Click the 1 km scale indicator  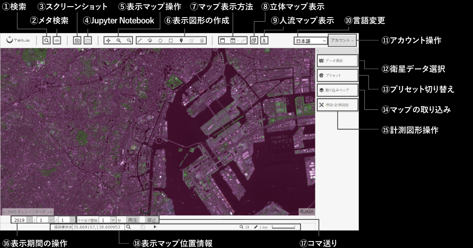click(261, 227)
